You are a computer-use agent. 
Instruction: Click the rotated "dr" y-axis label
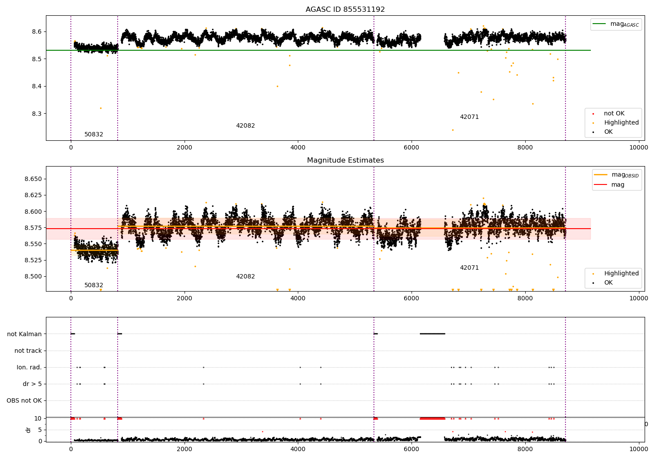[x=28, y=430]
